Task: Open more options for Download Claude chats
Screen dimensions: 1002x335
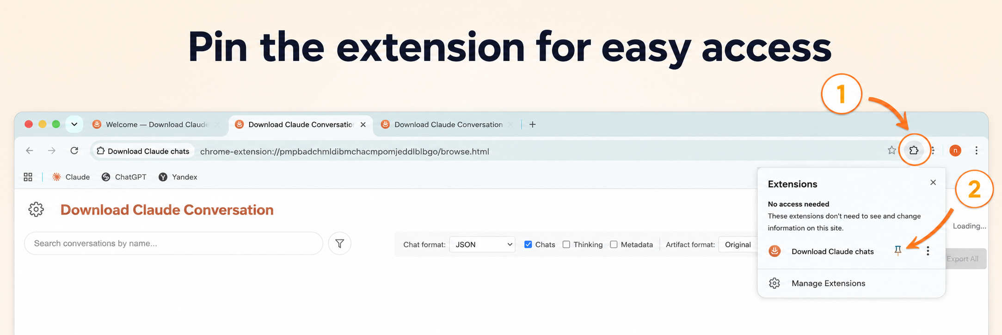Action: point(928,251)
